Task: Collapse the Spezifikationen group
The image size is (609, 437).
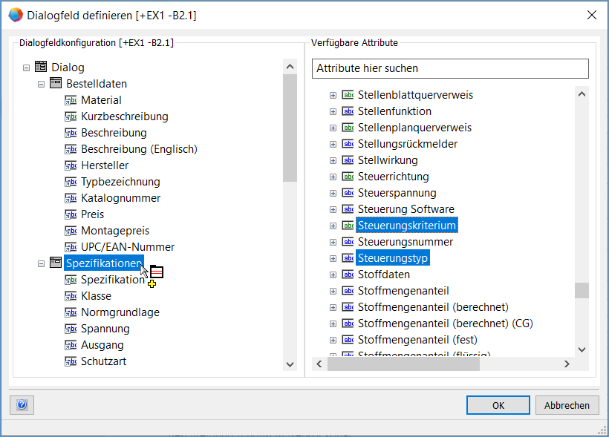Action: tap(41, 263)
